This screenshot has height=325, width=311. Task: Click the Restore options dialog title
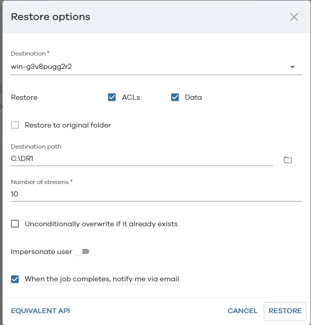[x=50, y=17]
